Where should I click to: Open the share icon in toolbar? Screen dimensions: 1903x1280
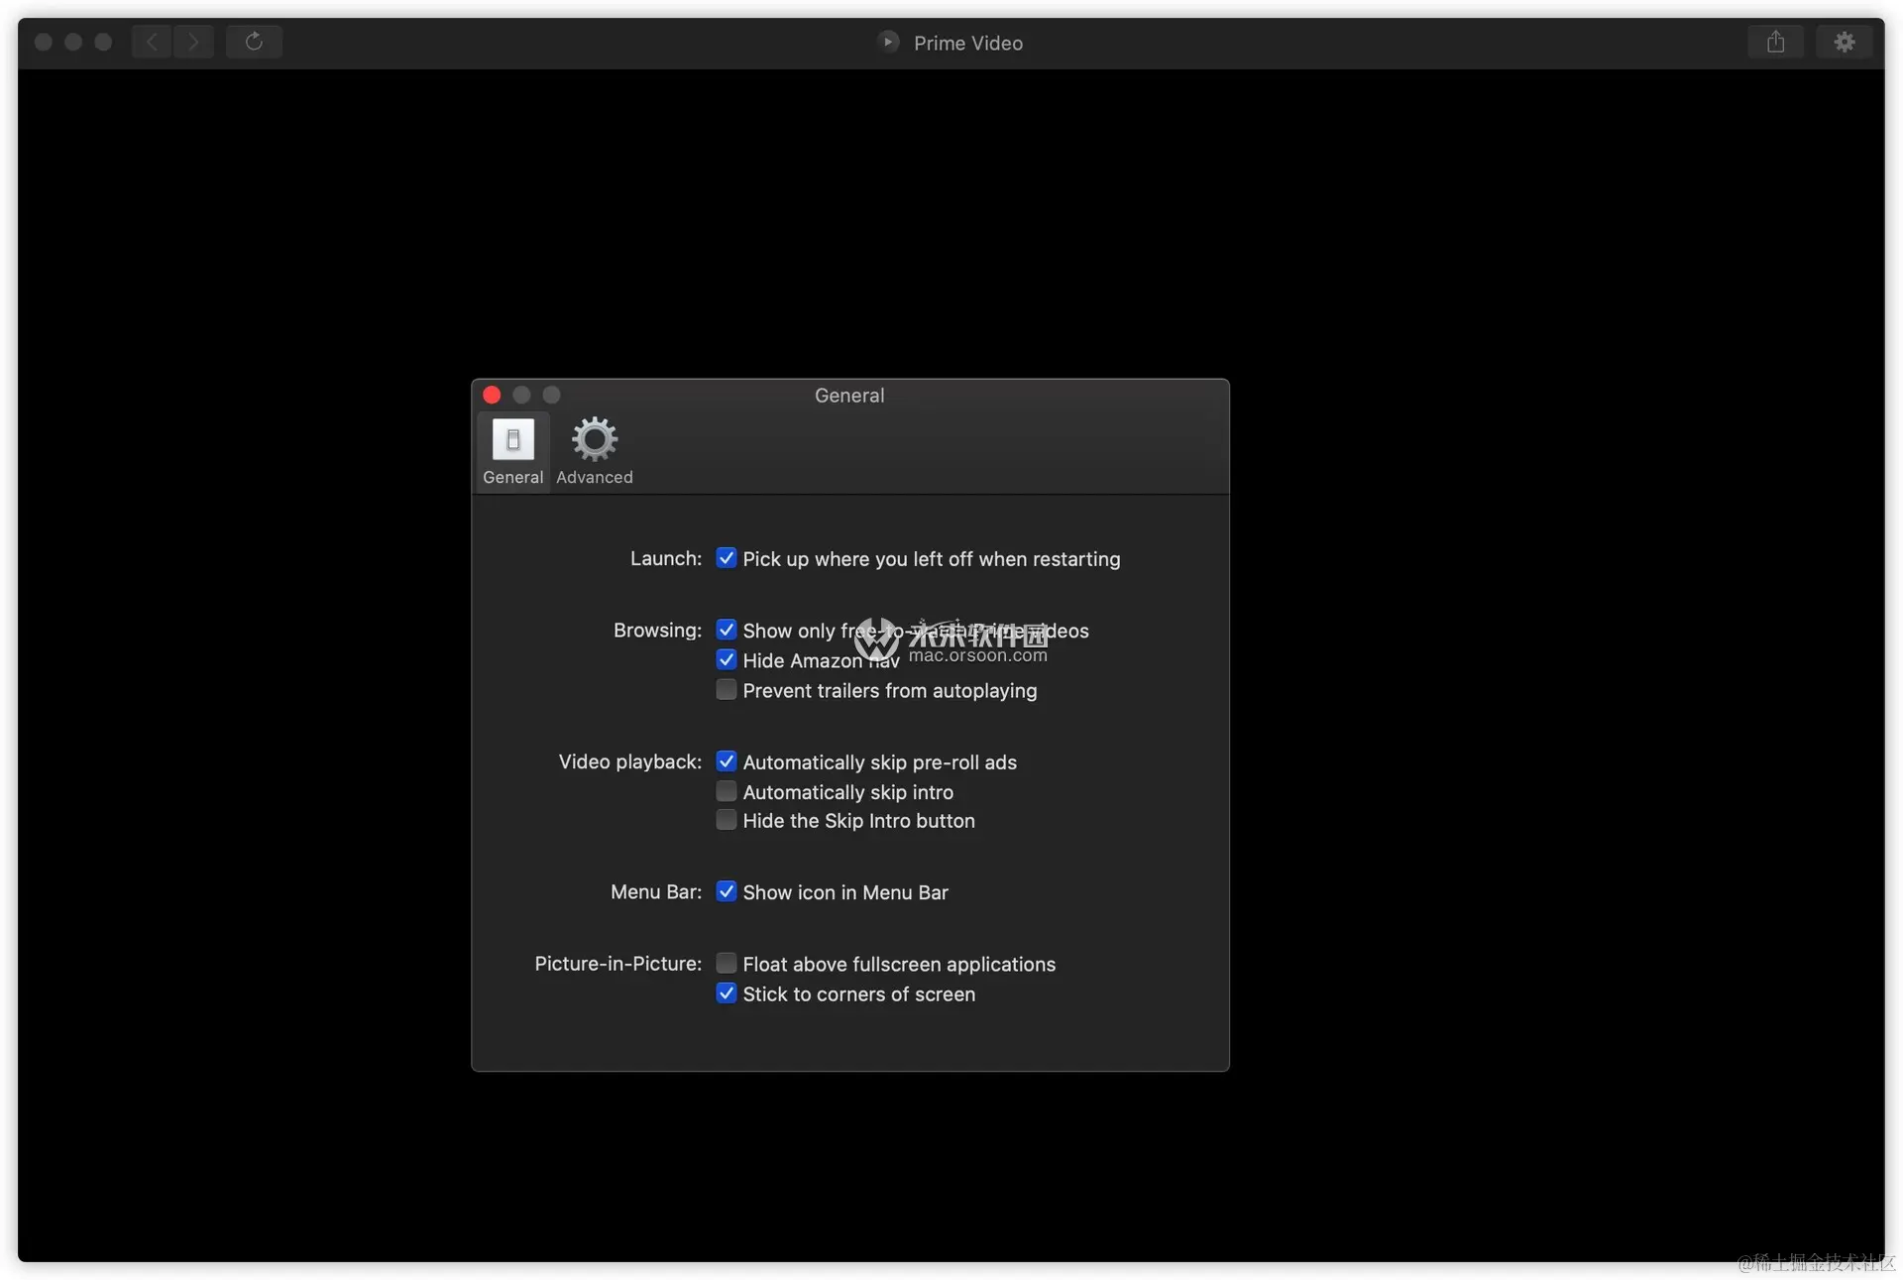[1775, 42]
